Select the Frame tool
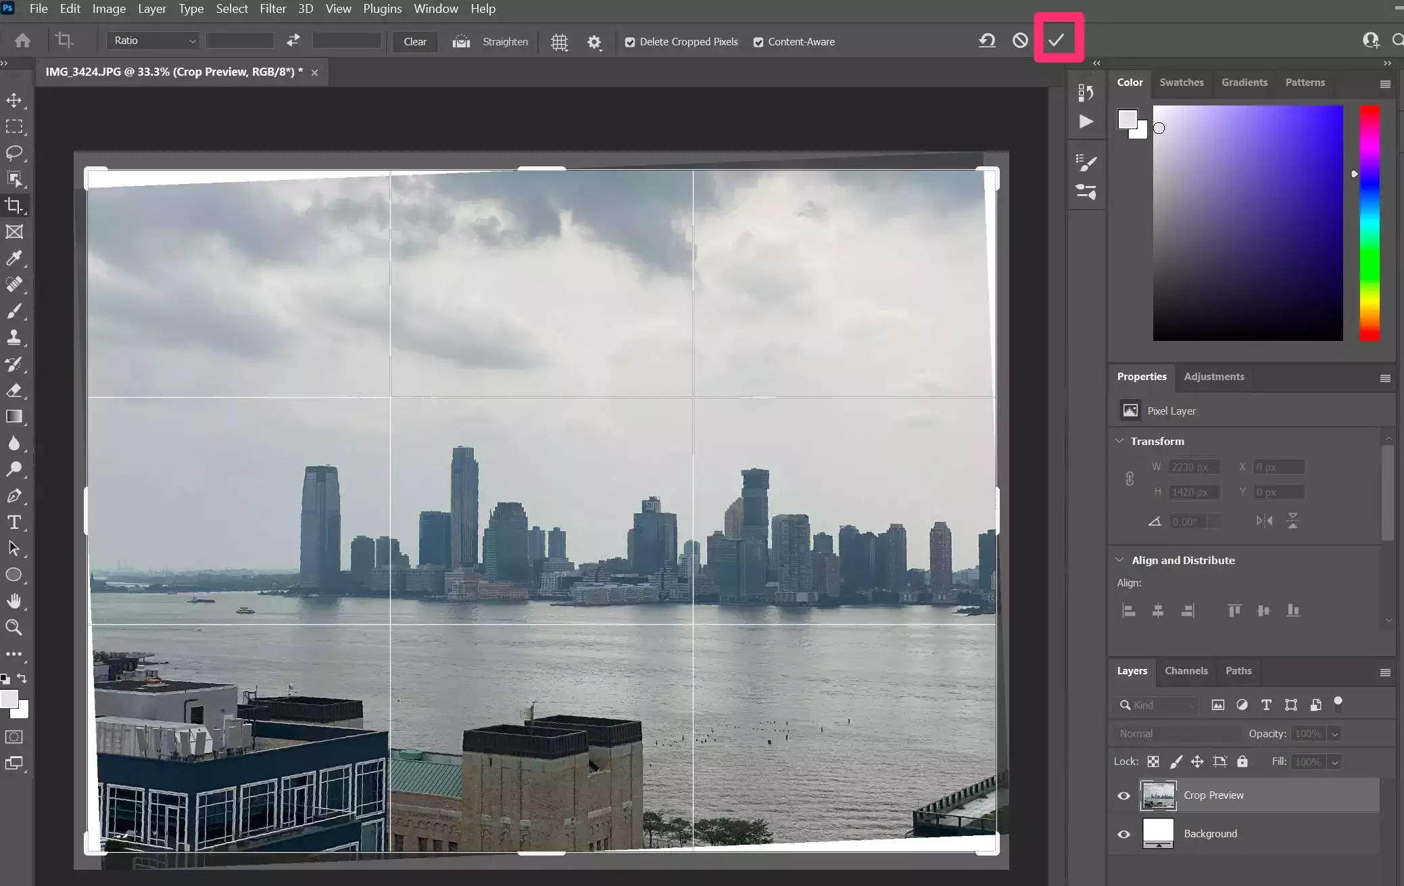This screenshot has height=886, width=1404. pyautogui.click(x=14, y=232)
